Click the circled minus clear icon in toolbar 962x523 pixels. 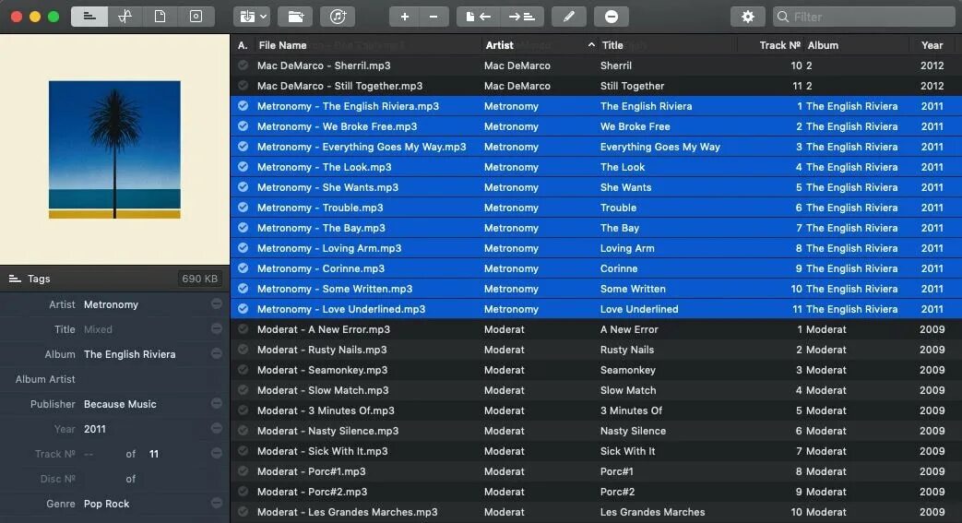click(612, 17)
